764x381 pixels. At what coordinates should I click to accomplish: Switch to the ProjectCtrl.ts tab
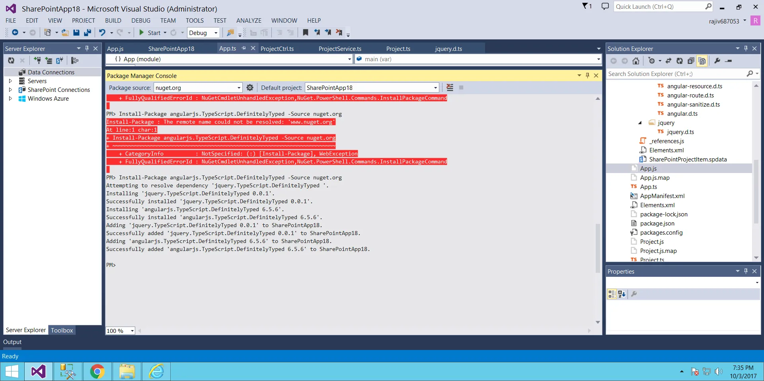(x=277, y=49)
